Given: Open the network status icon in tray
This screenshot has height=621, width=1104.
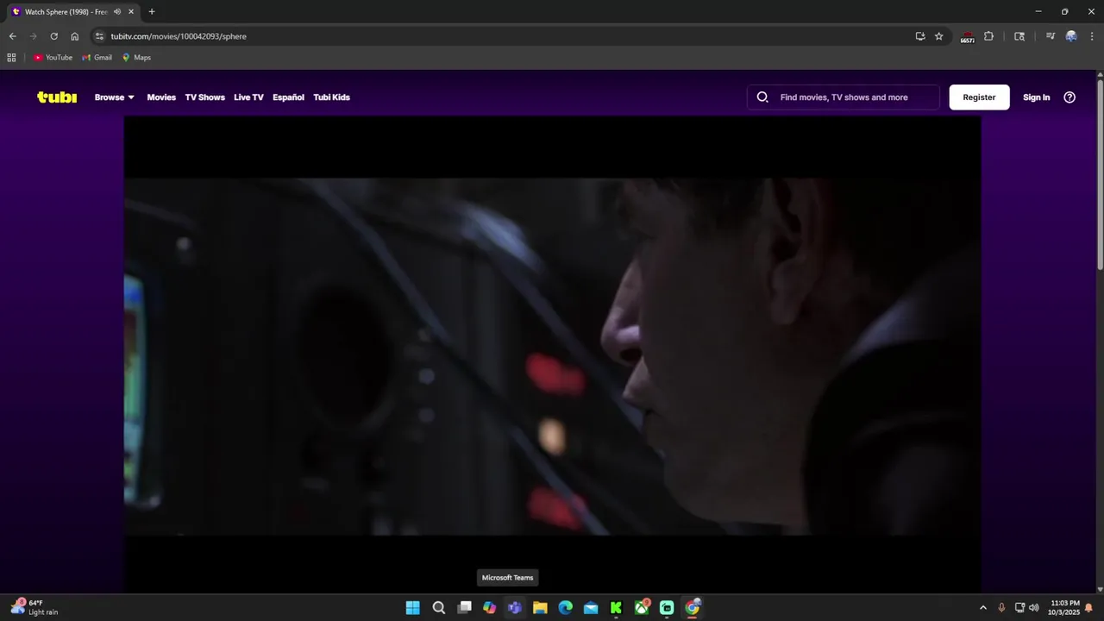Looking at the screenshot, I should tap(1019, 608).
